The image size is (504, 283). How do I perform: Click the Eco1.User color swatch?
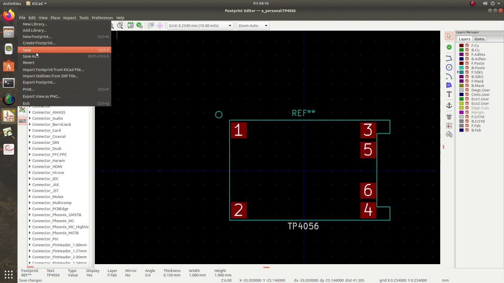coord(462,99)
